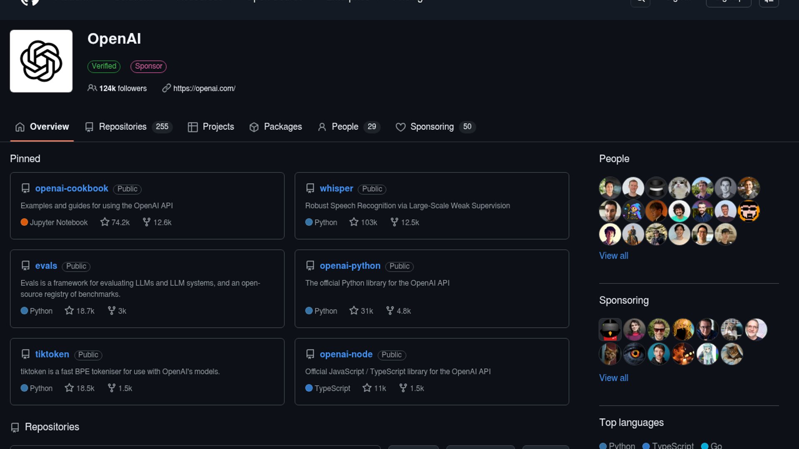
Task: Click the Pinned section heading
Action: pos(25,159)
